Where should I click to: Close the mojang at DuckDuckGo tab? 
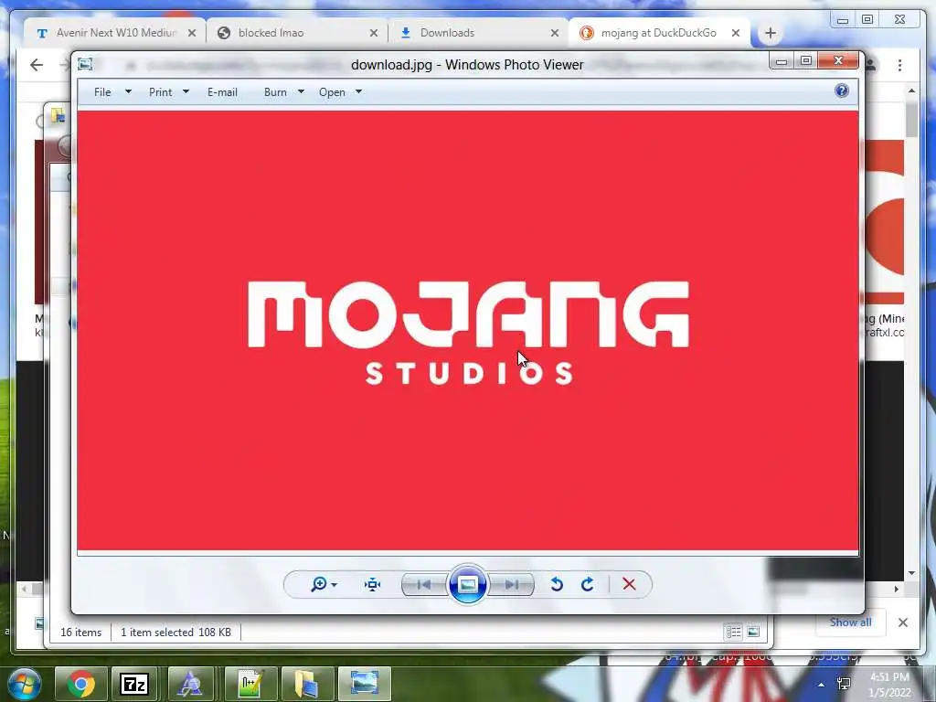click(736, 34)
